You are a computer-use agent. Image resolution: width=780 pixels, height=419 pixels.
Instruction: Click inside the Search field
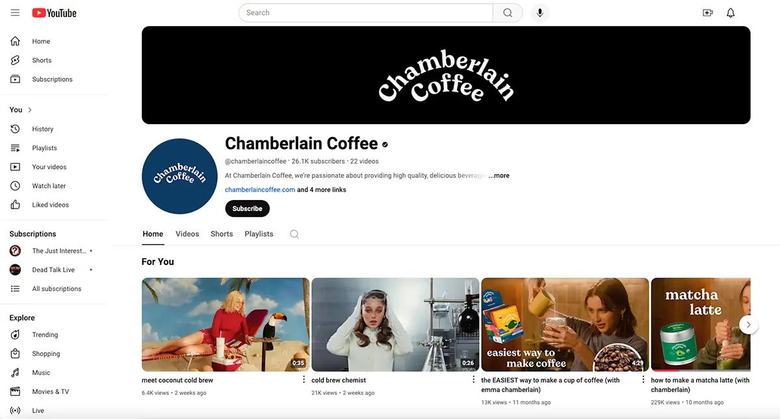(366, 13)
